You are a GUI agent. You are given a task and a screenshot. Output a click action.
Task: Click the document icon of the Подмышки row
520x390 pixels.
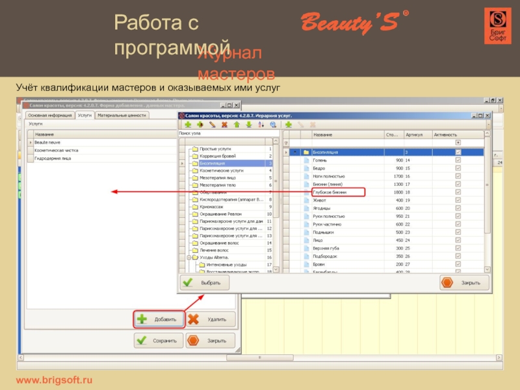[307, 232]
